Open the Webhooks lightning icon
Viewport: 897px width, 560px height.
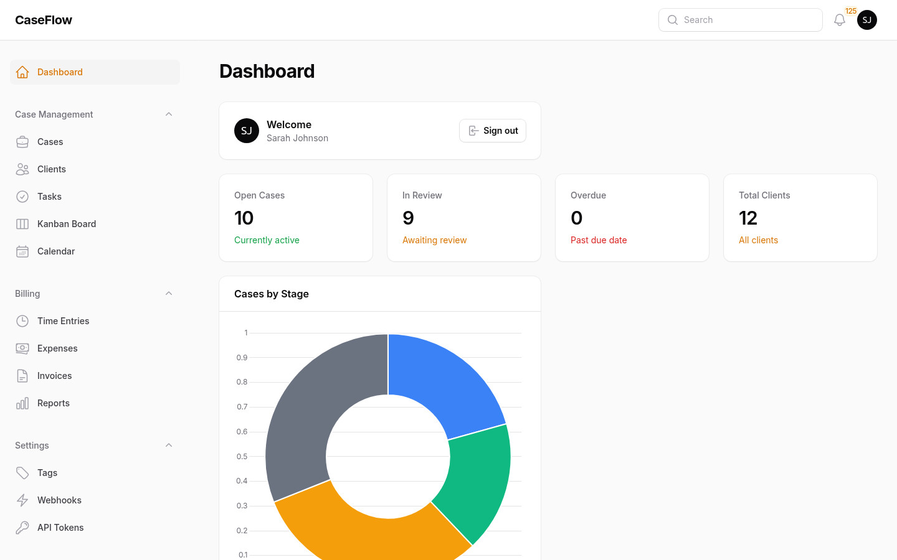click(22, 500)
